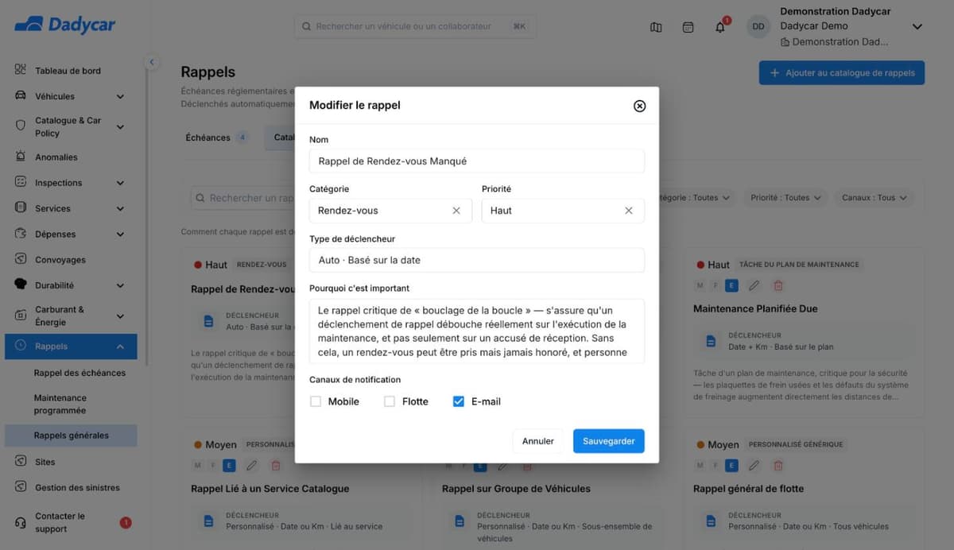Image resolution: width=954 pixels, height=550 pixels.
Task: Click the Rappel sur Groupe de Véhicules title
Action: pos(516,488)
